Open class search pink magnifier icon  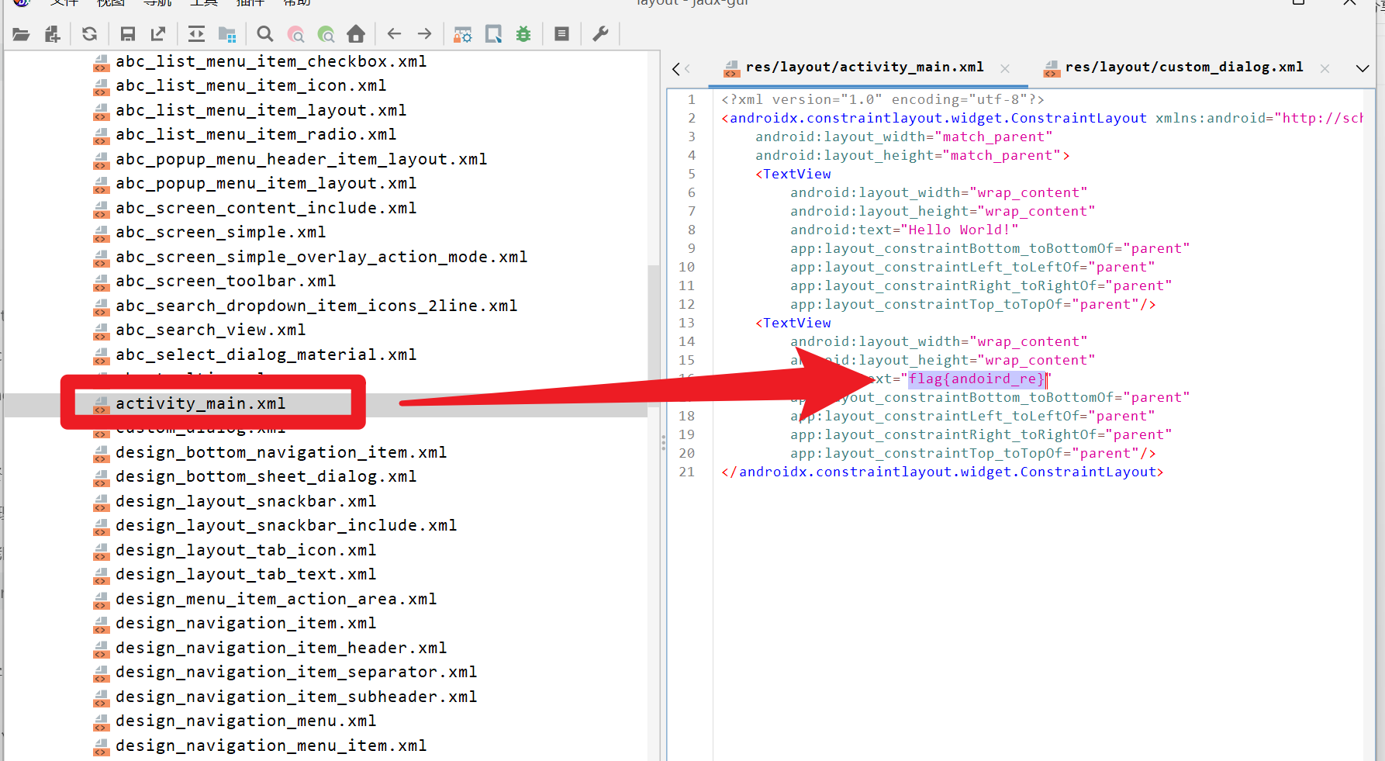[x=295, y=34]
